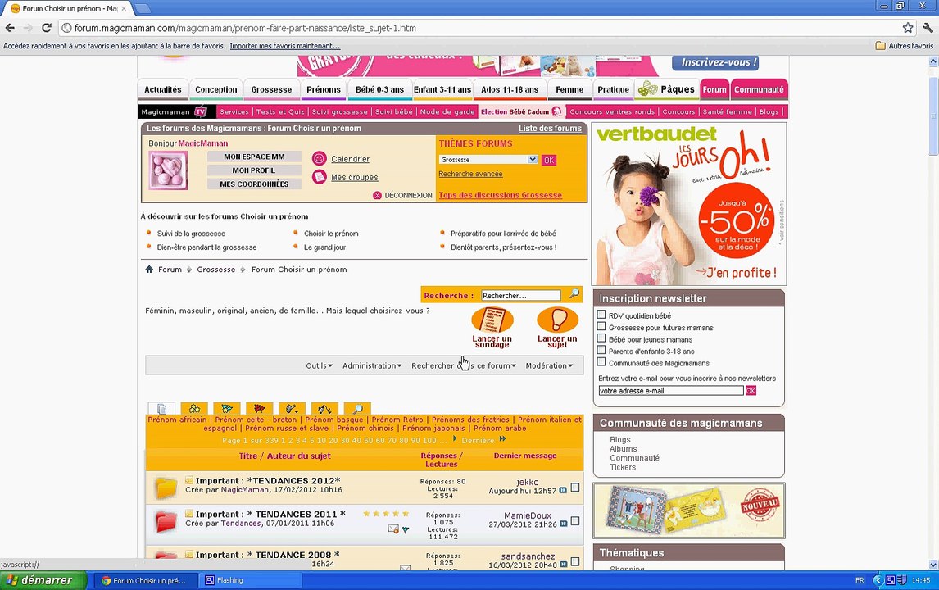Open the Pâques navigation tab

click(667, 89)
